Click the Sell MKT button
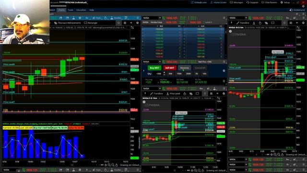 tap(170, 68)
